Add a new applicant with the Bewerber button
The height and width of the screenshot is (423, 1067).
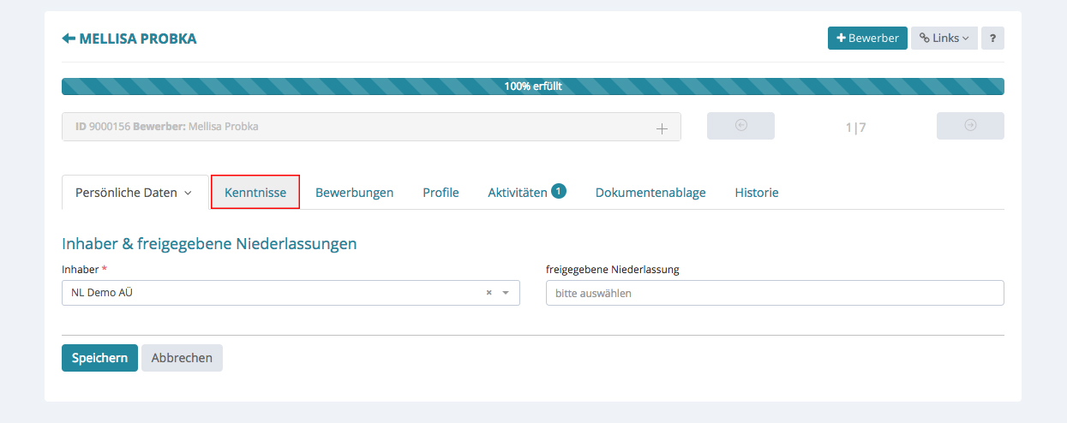[867, 39]
